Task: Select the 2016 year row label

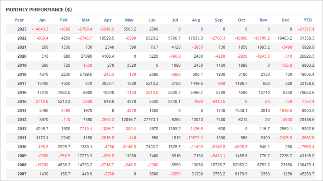Action: point(22,92)
